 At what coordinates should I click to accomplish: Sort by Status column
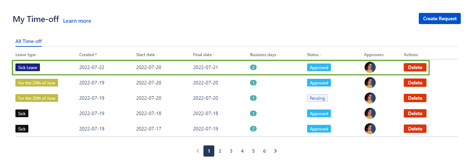[314, 55]
